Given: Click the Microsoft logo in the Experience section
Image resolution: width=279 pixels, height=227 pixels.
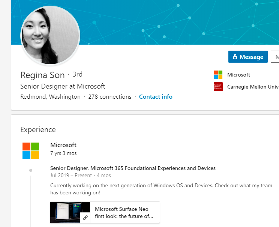Looking at the screenshot, I should 31,151.
